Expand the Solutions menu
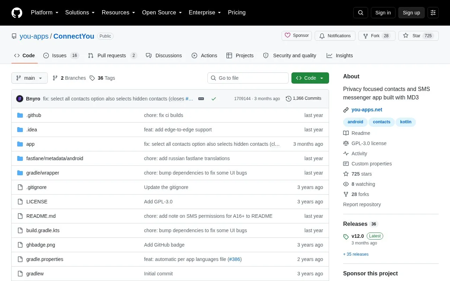 pyautogui.click(x=80, y=13)
